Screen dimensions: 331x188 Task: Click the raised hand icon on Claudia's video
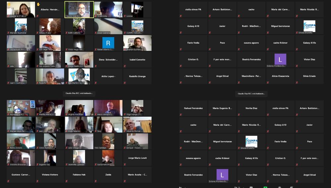click(x=9, y=4)
